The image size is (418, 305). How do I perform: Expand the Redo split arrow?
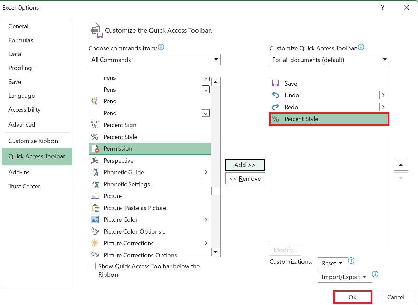point(383,107)
